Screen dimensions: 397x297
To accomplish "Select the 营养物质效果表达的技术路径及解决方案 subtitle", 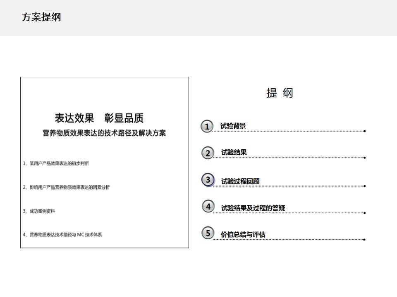I will coord(104,133).
